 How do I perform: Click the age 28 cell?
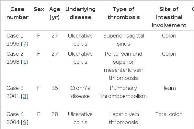[55, 114]
